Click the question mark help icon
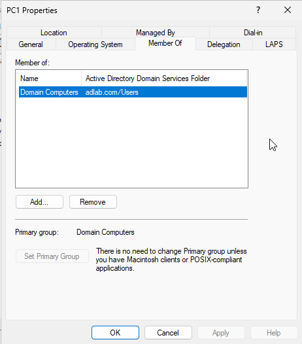The height and width of the screenshot is (344, 302). (258, 10)
